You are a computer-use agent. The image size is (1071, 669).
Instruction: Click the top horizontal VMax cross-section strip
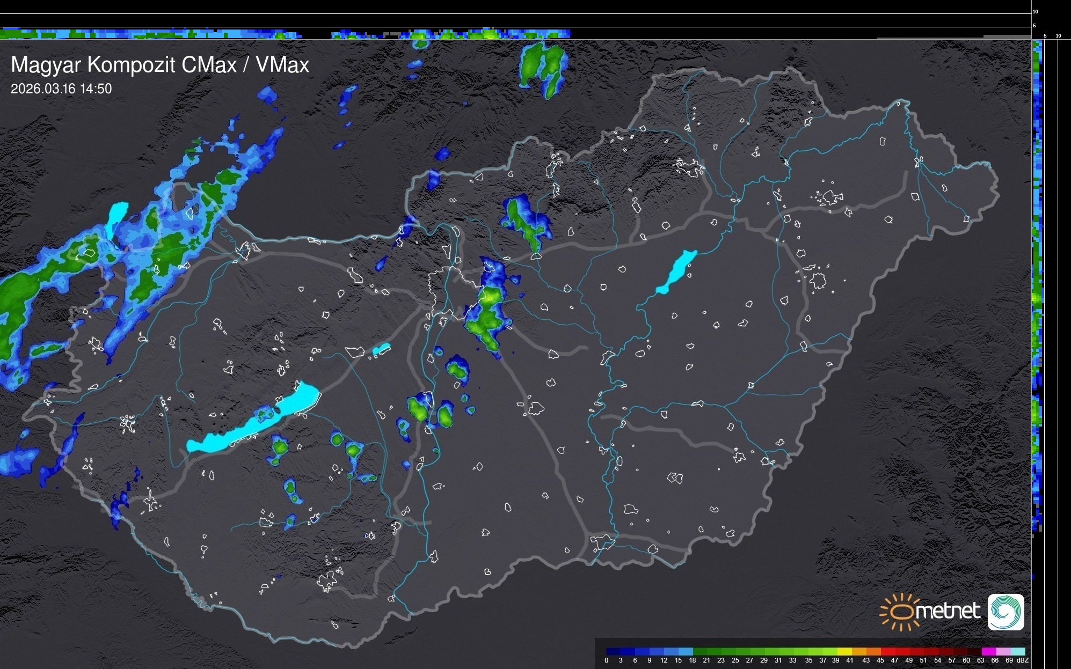[268, 34]
